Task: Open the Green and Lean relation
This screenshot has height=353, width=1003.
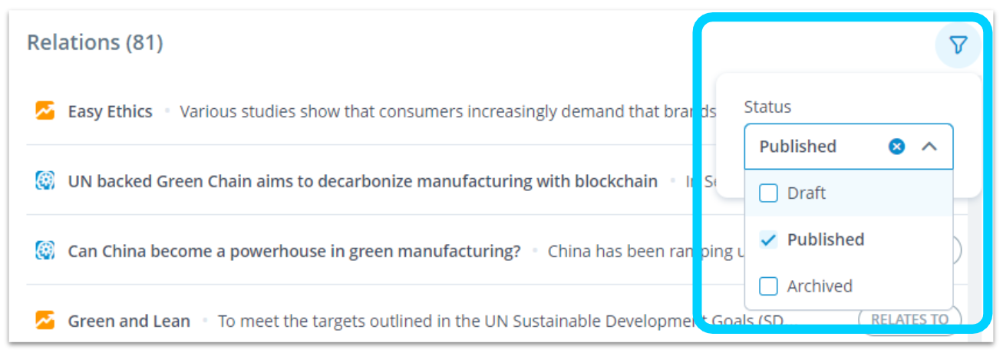Action: click(129, 321)
